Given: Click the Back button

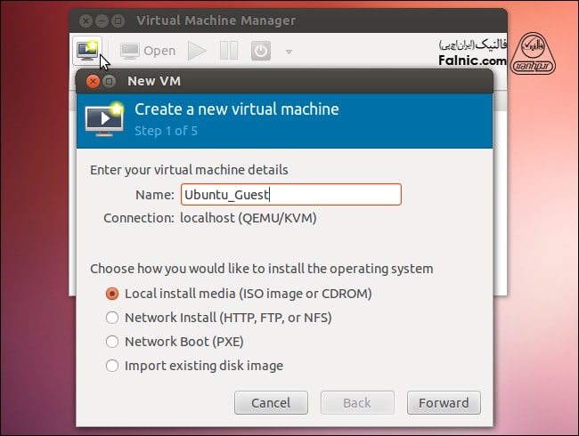Looking at the screenshot, I should pyautogui.click(x=356, y=402).
